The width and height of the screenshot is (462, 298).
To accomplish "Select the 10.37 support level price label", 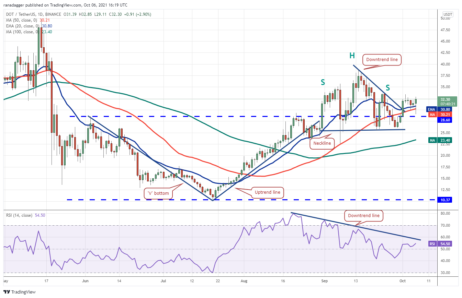I will pos(445,200).
